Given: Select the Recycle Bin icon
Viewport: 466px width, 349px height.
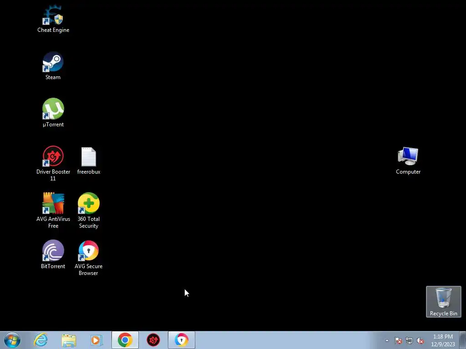Looking at the screenshot, I should point(443,302).
